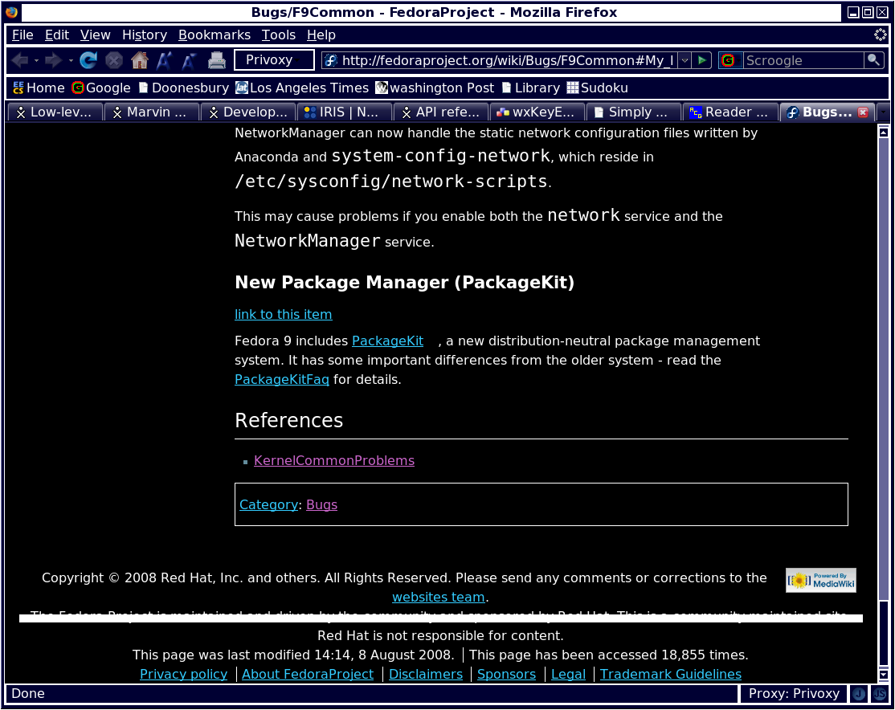Open the Library bookmark

[531, 88]
